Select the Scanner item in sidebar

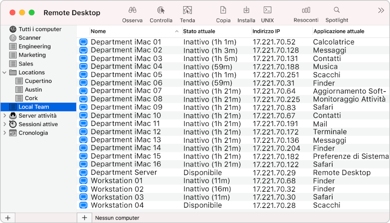pyautogui.click(x=29, y=38)
